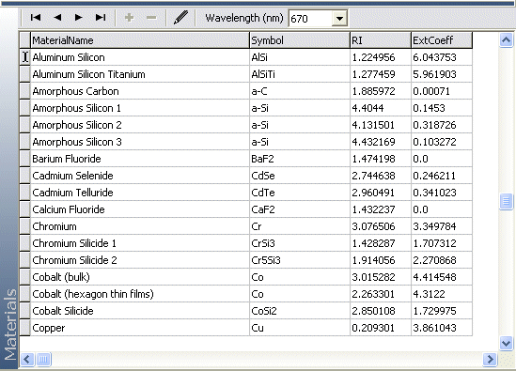
Task: Click the Cadmium Telluride cell
Action: (x=140, y=193)
